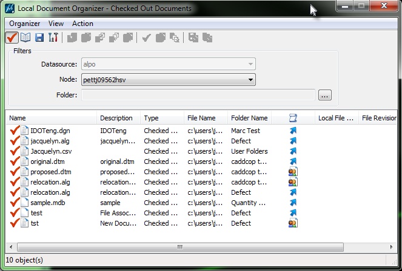Select the proposed.dtm name entry
The image size is (402, 271).
51,172
